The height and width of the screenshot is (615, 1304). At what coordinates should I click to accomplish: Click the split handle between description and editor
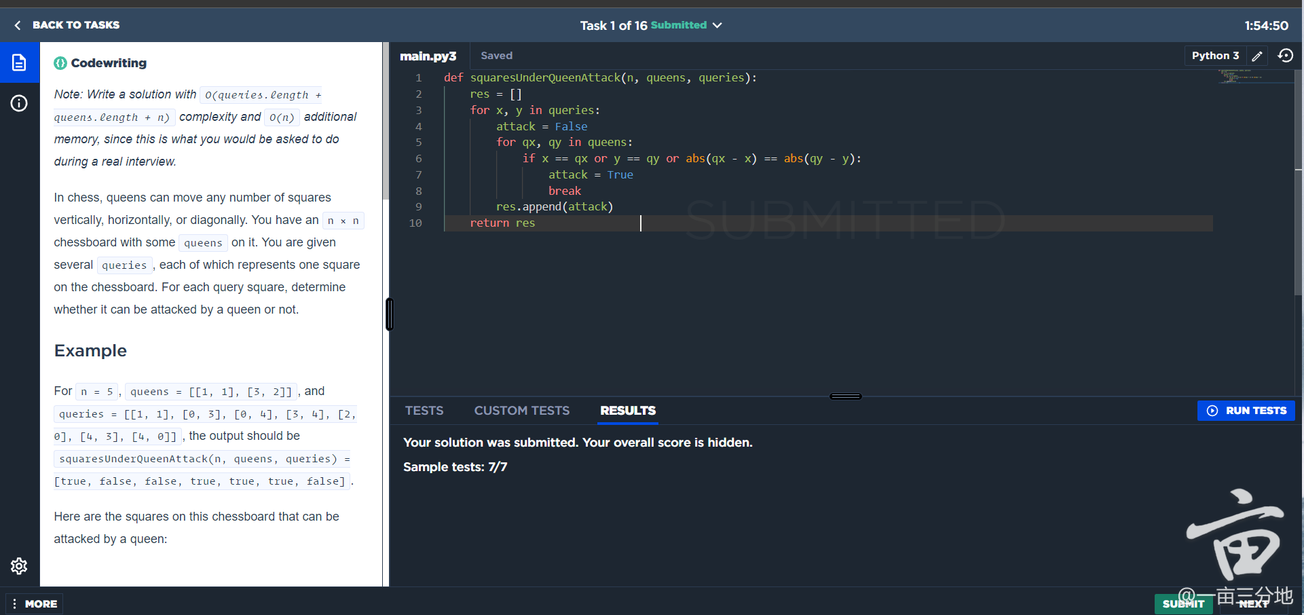[x=390, y=314]
